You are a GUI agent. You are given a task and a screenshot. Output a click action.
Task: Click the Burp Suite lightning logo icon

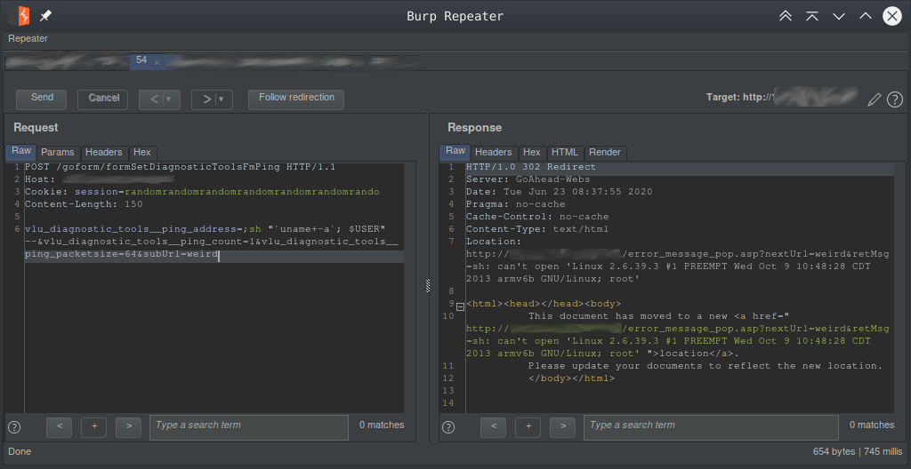[x=20, y=16]
